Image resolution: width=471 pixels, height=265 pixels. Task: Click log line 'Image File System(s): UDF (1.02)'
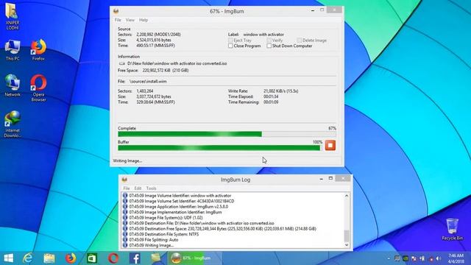166,218
